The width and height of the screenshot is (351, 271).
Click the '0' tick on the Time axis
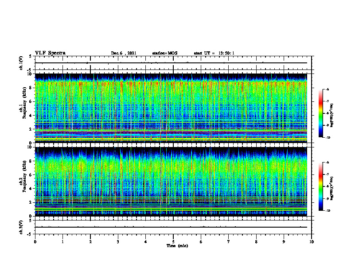(35, 242)
